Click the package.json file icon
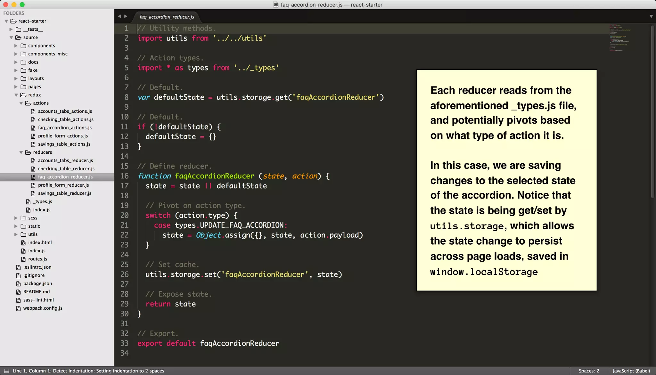656x375 pixels. pyautogui.click(x=18, y=284)
